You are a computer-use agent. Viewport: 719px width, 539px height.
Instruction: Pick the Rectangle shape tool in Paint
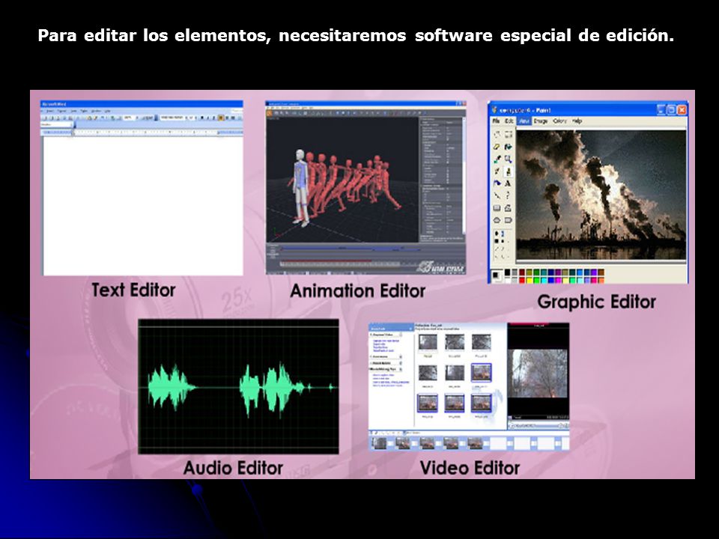pyautogui.click(x=497, y=208)
